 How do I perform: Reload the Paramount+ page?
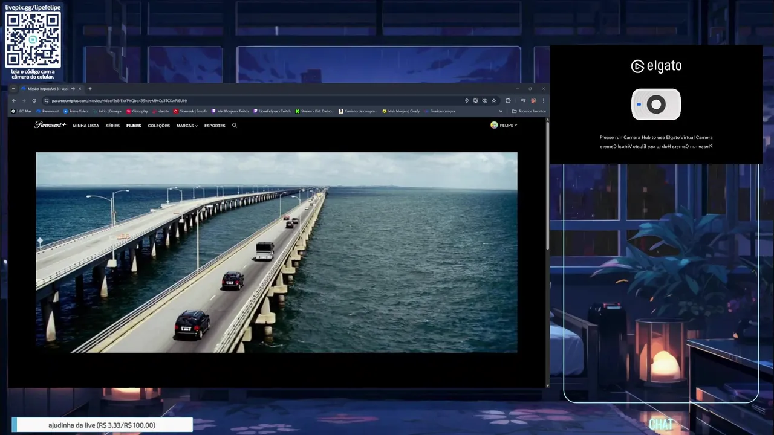[34, 101]
